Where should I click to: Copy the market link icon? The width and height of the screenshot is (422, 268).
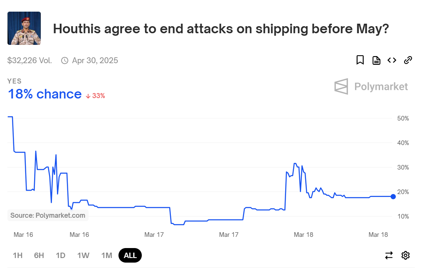408,60
